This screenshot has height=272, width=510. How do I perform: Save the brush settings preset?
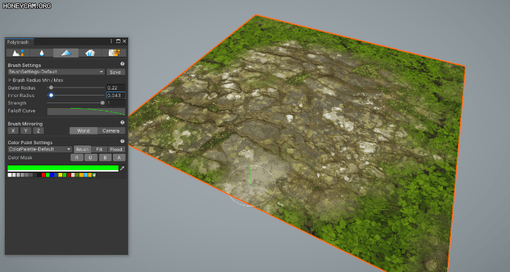[x=116, y=72]
